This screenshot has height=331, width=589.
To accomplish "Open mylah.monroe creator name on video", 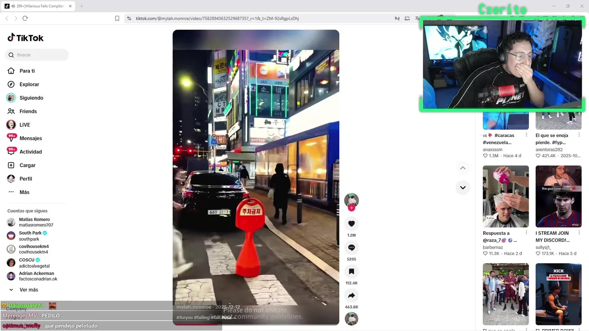I will pos(194,307).
